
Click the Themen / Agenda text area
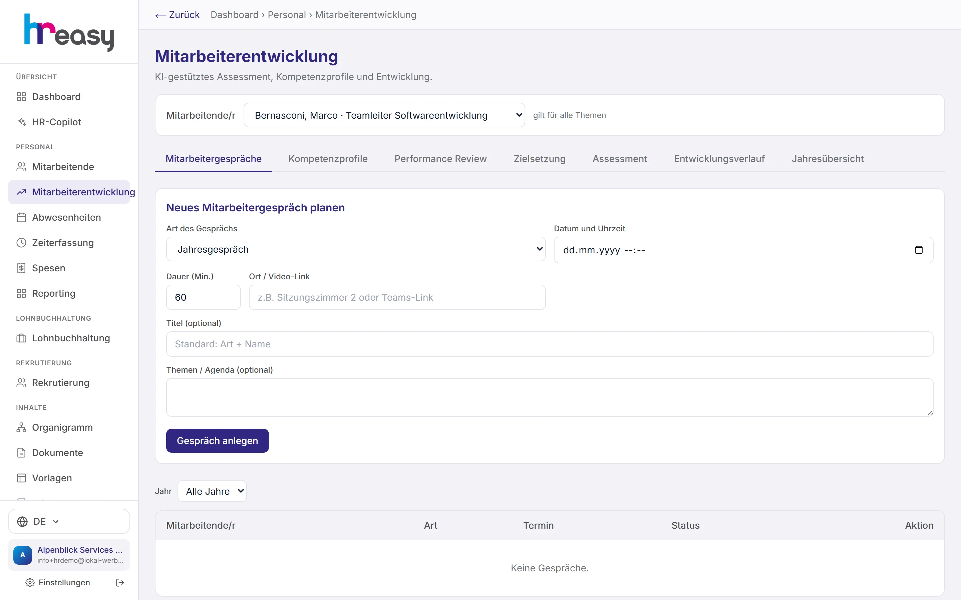click(550, 397)
